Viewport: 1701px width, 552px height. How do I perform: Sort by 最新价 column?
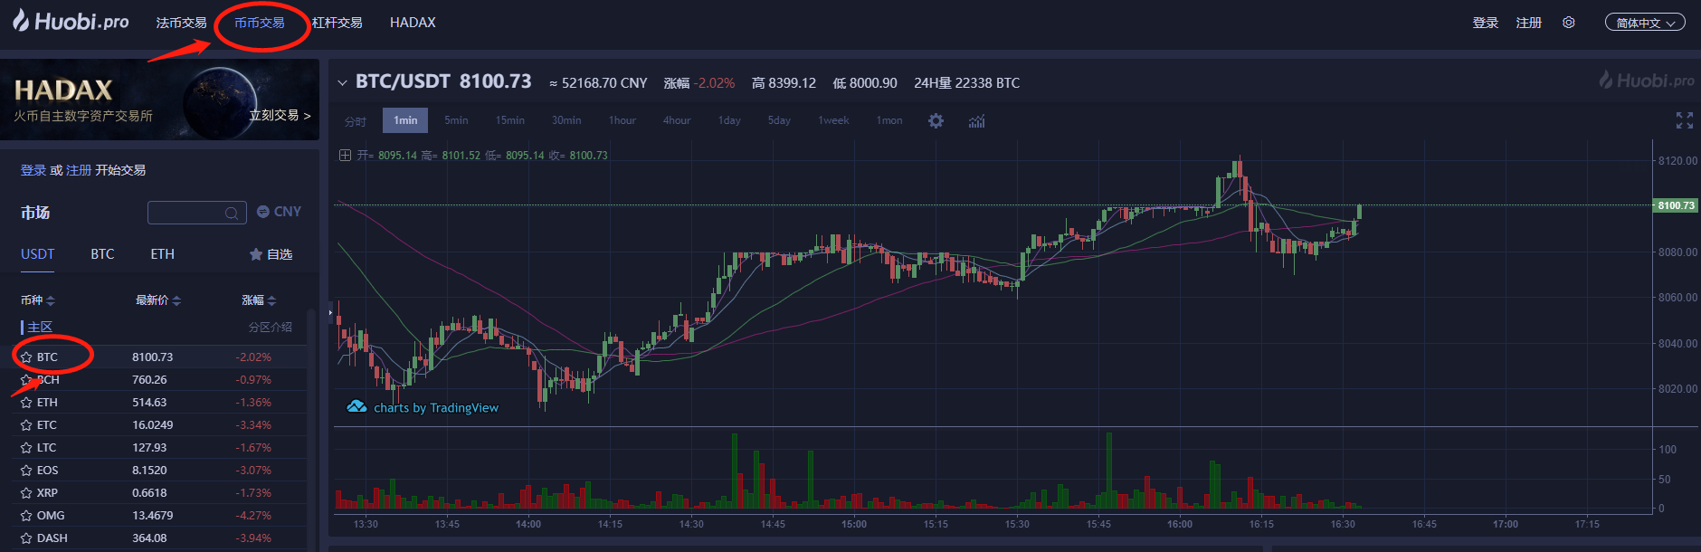(x=158, y=300)
